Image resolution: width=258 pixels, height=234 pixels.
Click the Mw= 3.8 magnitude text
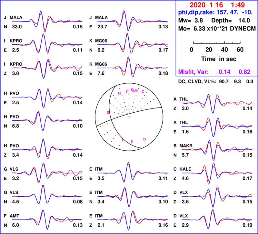coord(191,21)
